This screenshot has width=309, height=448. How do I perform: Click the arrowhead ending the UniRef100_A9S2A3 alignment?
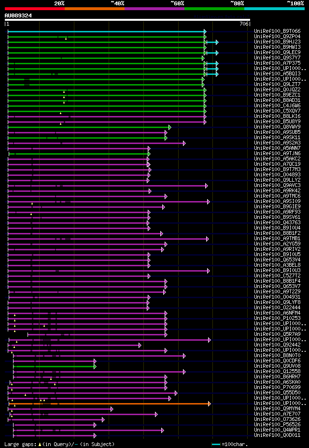click(184, 143)
